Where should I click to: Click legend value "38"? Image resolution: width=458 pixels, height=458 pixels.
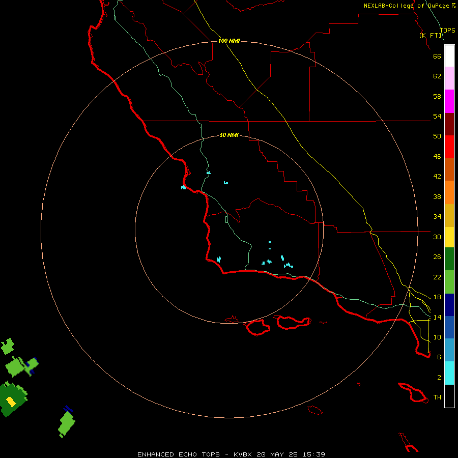click(437, 197)
